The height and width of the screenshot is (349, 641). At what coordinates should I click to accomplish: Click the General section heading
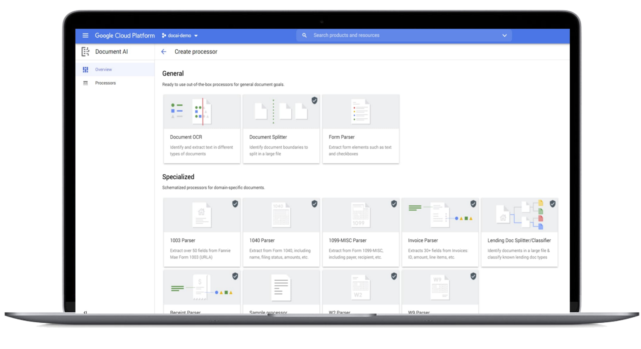tap(173, 73)
